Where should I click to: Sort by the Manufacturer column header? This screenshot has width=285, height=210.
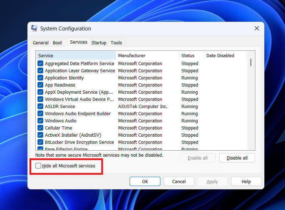[147, 55]
